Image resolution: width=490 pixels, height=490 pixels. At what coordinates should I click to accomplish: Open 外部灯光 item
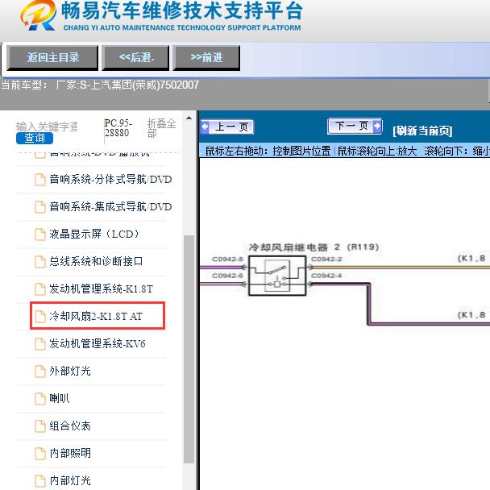click(x=70, y=371)
